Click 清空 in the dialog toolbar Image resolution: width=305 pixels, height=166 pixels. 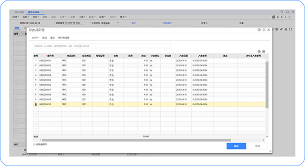click(x=52, y=37)
